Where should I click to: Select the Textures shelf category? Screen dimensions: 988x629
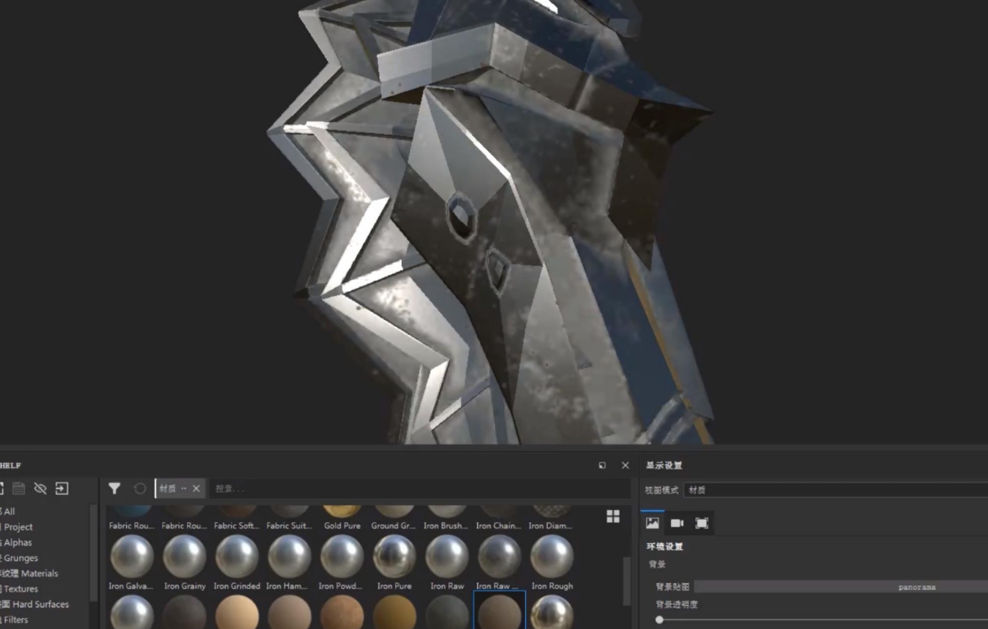21,589
